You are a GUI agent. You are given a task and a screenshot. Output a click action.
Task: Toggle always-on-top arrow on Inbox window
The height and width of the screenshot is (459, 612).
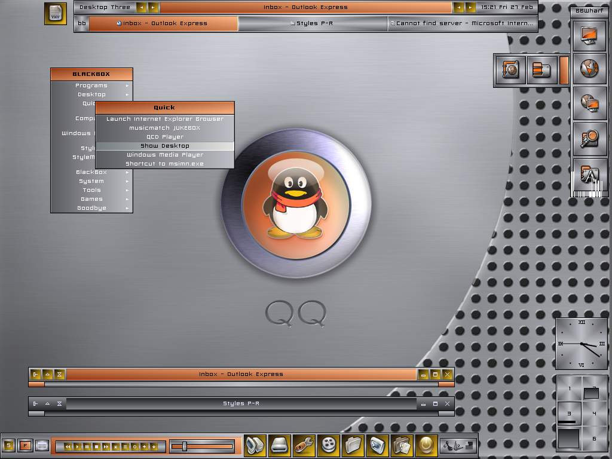click(x=48, y=375)
